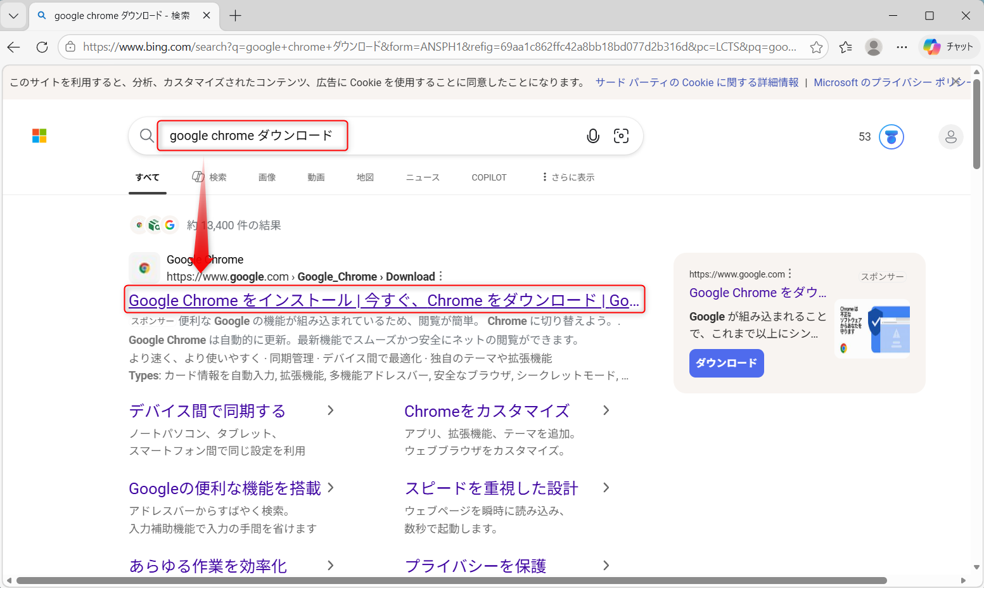Open the Bing account sign-in icon
Screen dimensions: 984x591
950,137
